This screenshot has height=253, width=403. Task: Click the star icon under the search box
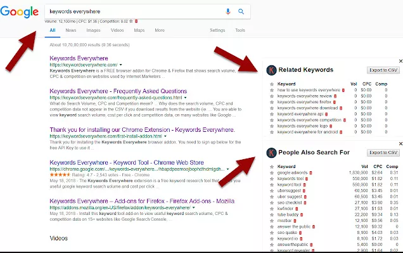(x=131, y=22)
